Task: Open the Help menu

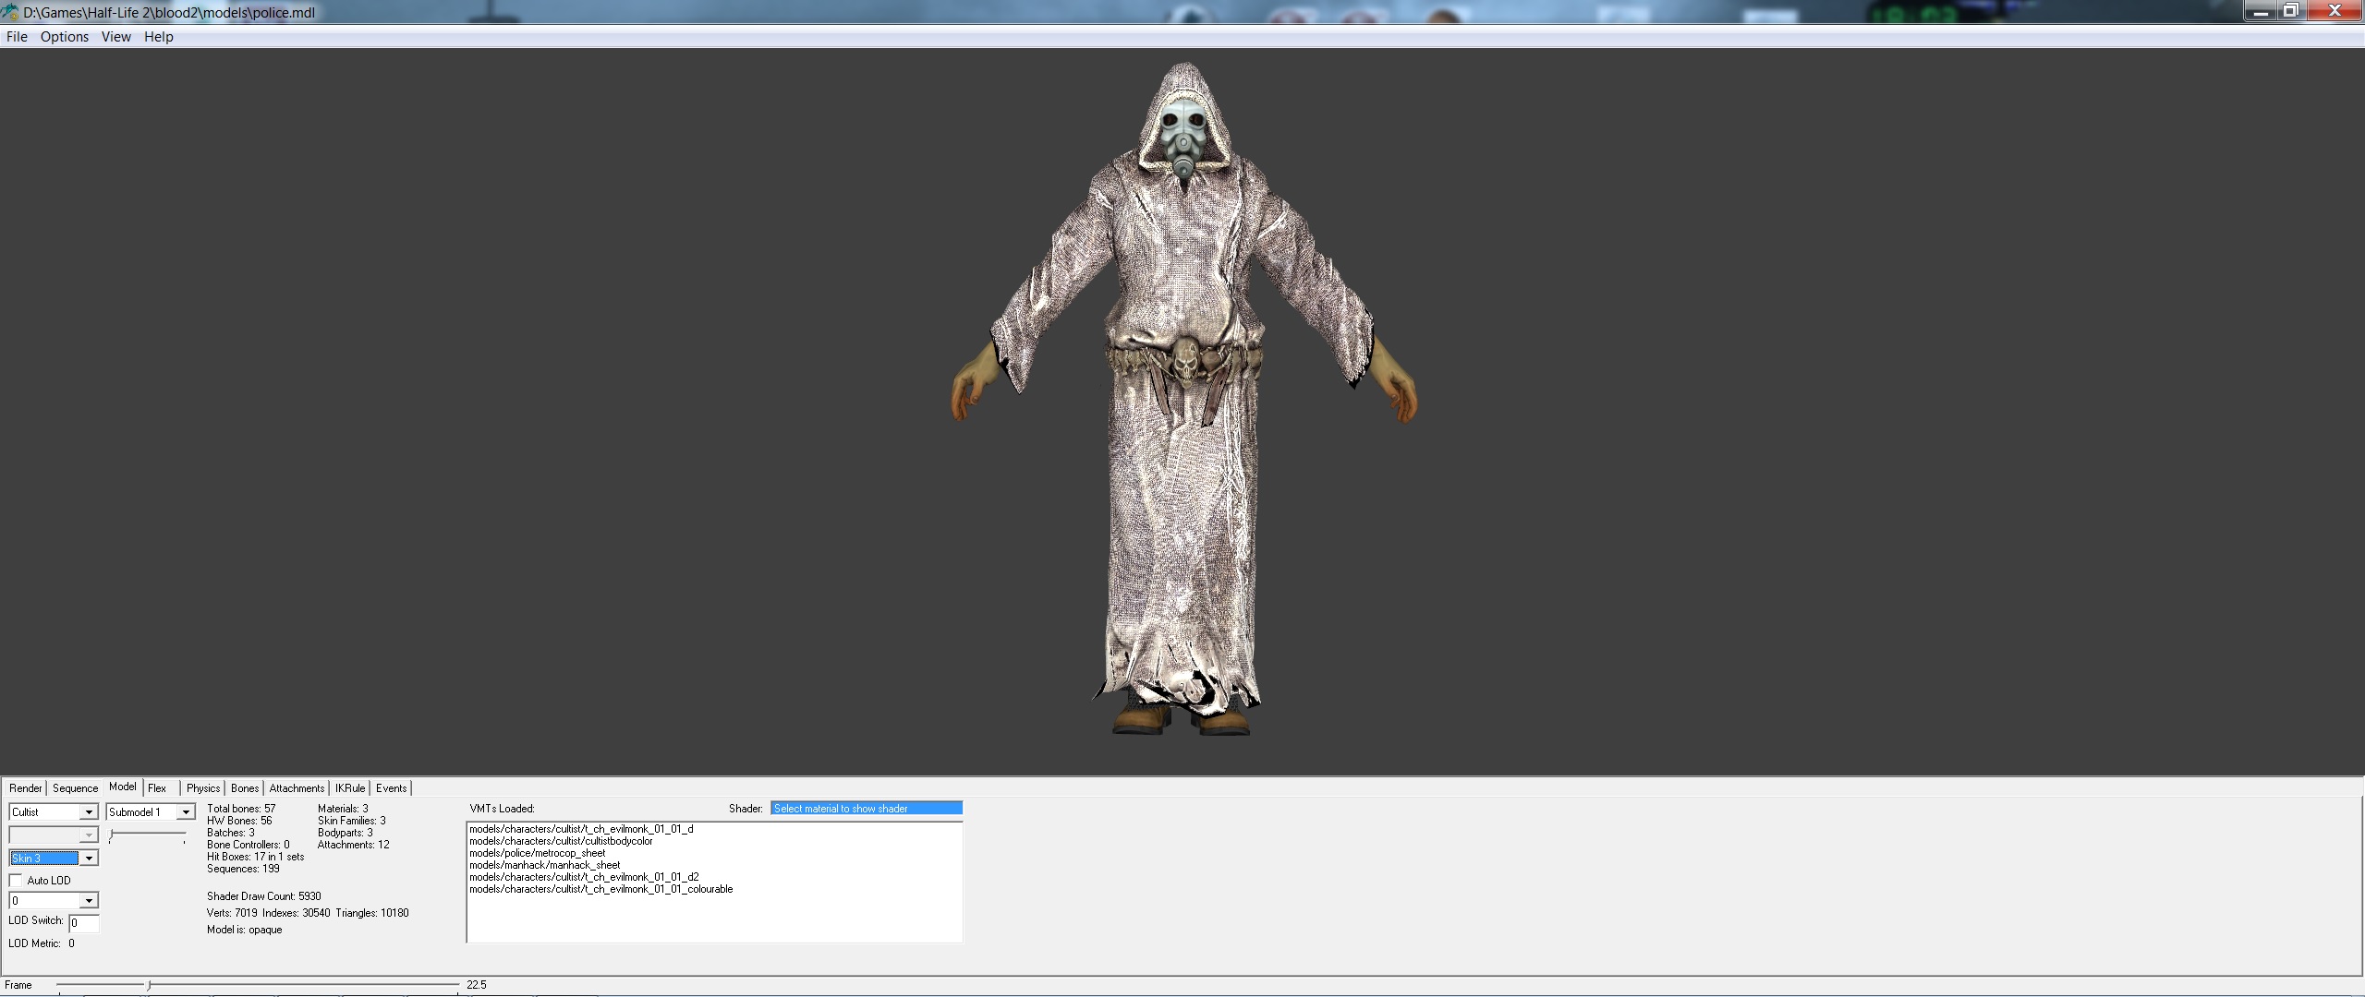Action: 159,37
